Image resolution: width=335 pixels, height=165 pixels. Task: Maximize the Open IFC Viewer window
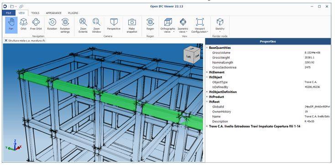(319, 6)
